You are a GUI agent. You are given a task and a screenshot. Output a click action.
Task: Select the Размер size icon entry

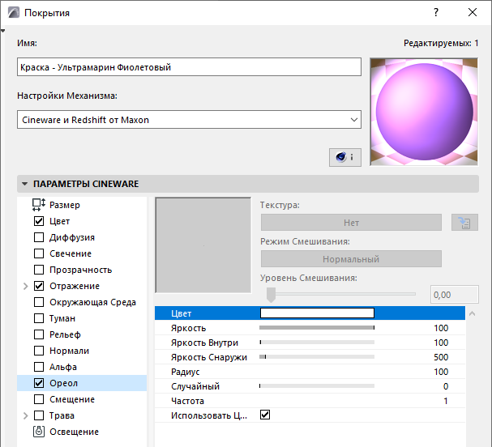[39, 205]
